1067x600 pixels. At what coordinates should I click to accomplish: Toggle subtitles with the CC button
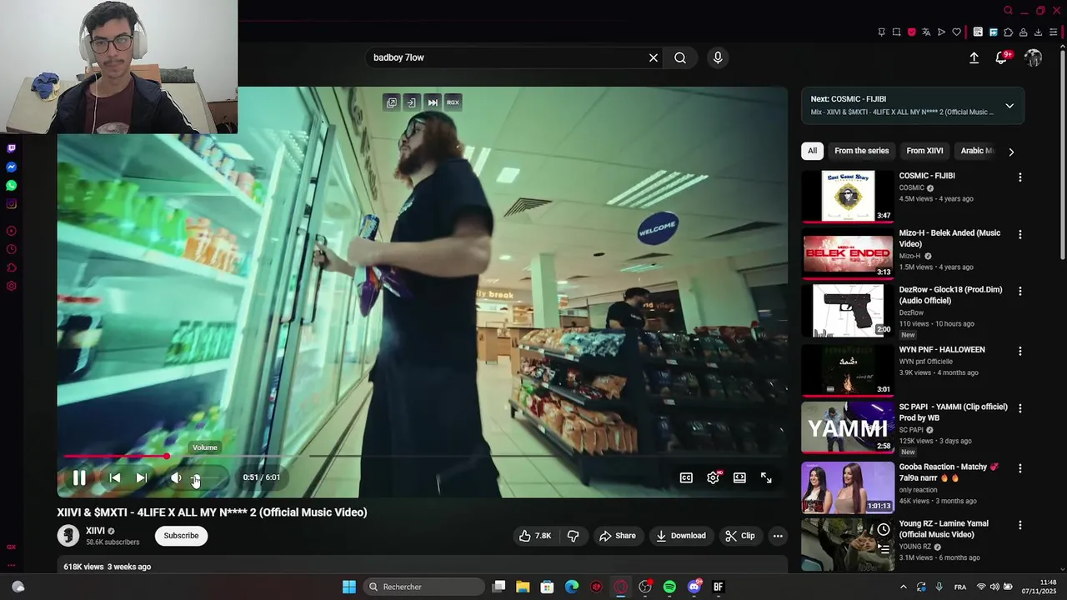click(x=686, y=477)
